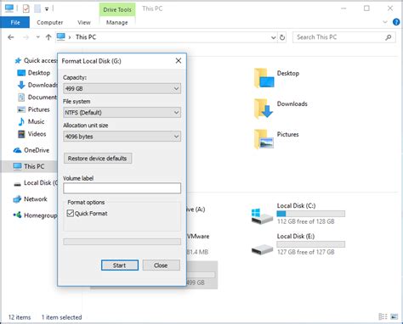Open Music in the navigation pane

click(31, 121)
